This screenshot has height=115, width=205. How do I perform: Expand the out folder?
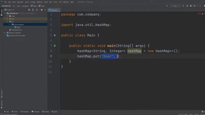(x=7, y=19)
